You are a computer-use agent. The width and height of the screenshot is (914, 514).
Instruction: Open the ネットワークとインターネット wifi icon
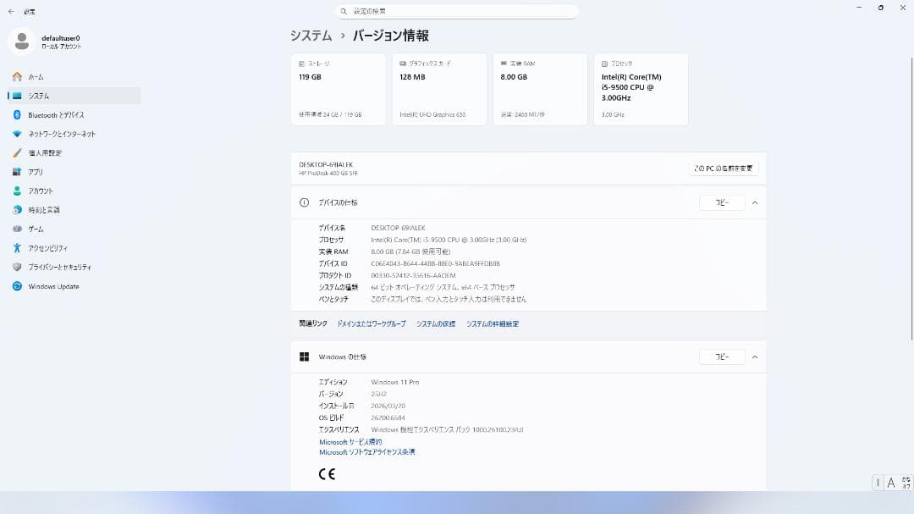coord(17,134)
